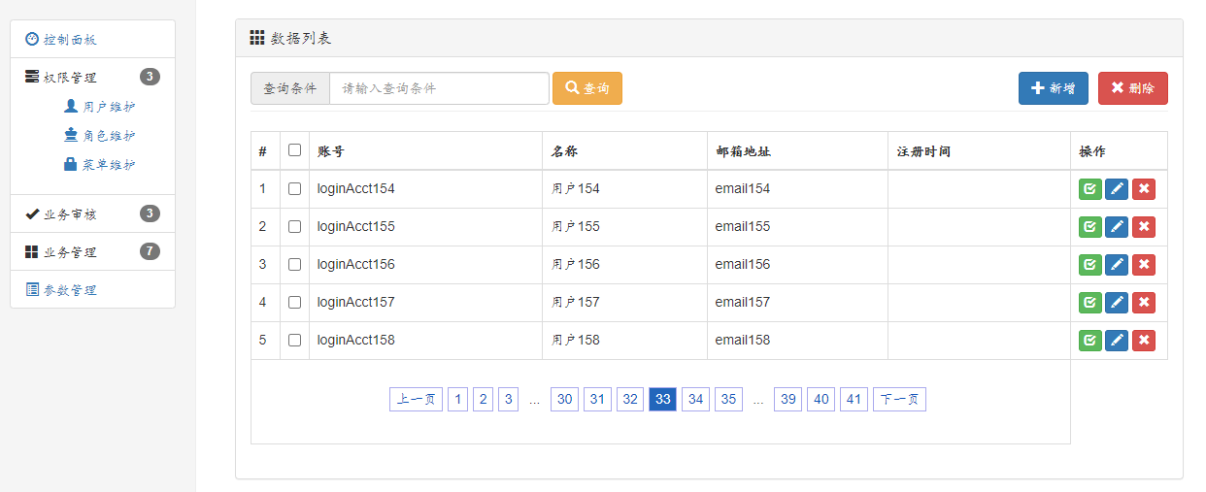Click the lock icon beside 菜单维护
The width and height of the screenshot is (1206, 492).
tap(71, 164)
